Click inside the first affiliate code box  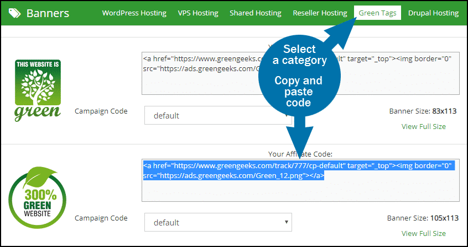click(300, 73)
